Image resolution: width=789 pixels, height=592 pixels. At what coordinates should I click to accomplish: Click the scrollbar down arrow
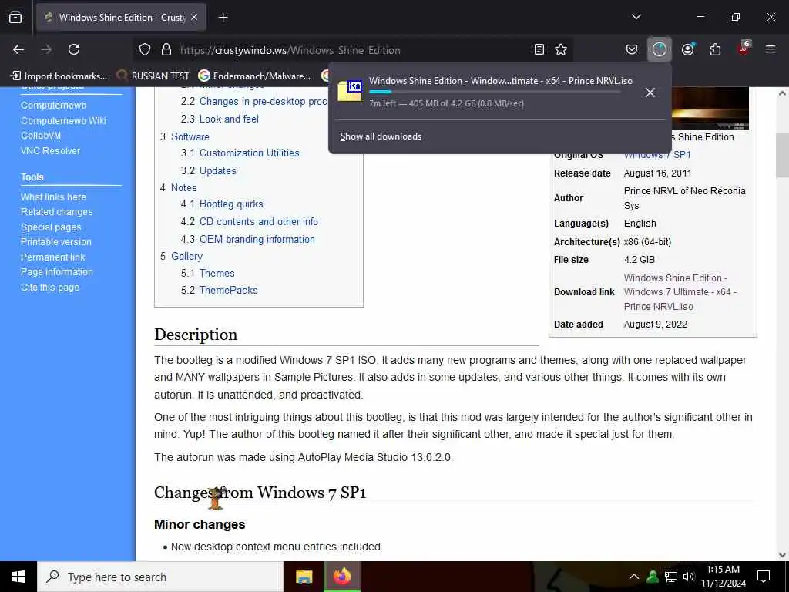point(782,555)
